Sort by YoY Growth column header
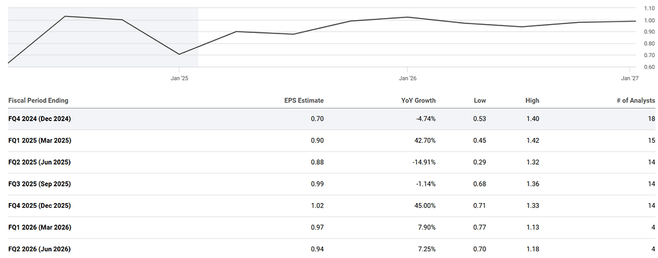 [x=418, y=101]
